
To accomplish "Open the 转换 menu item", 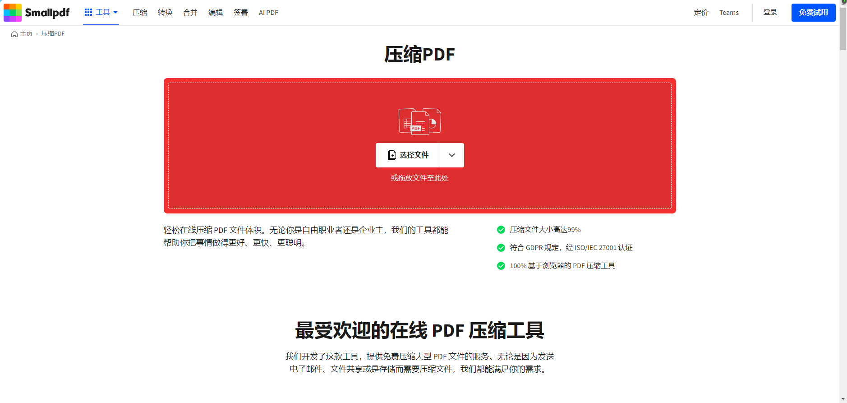I will [165, 13].
